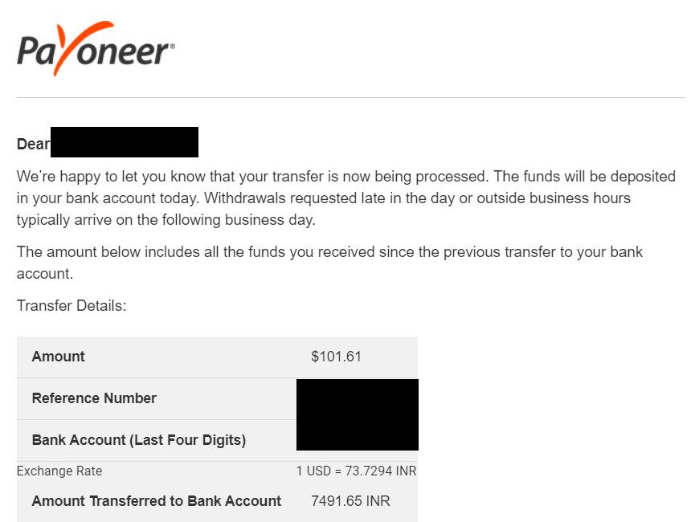Click the 7491.65 INR value
Image resolution: width=695 pixels, height=522 pixels.
[x=350, y=501]
